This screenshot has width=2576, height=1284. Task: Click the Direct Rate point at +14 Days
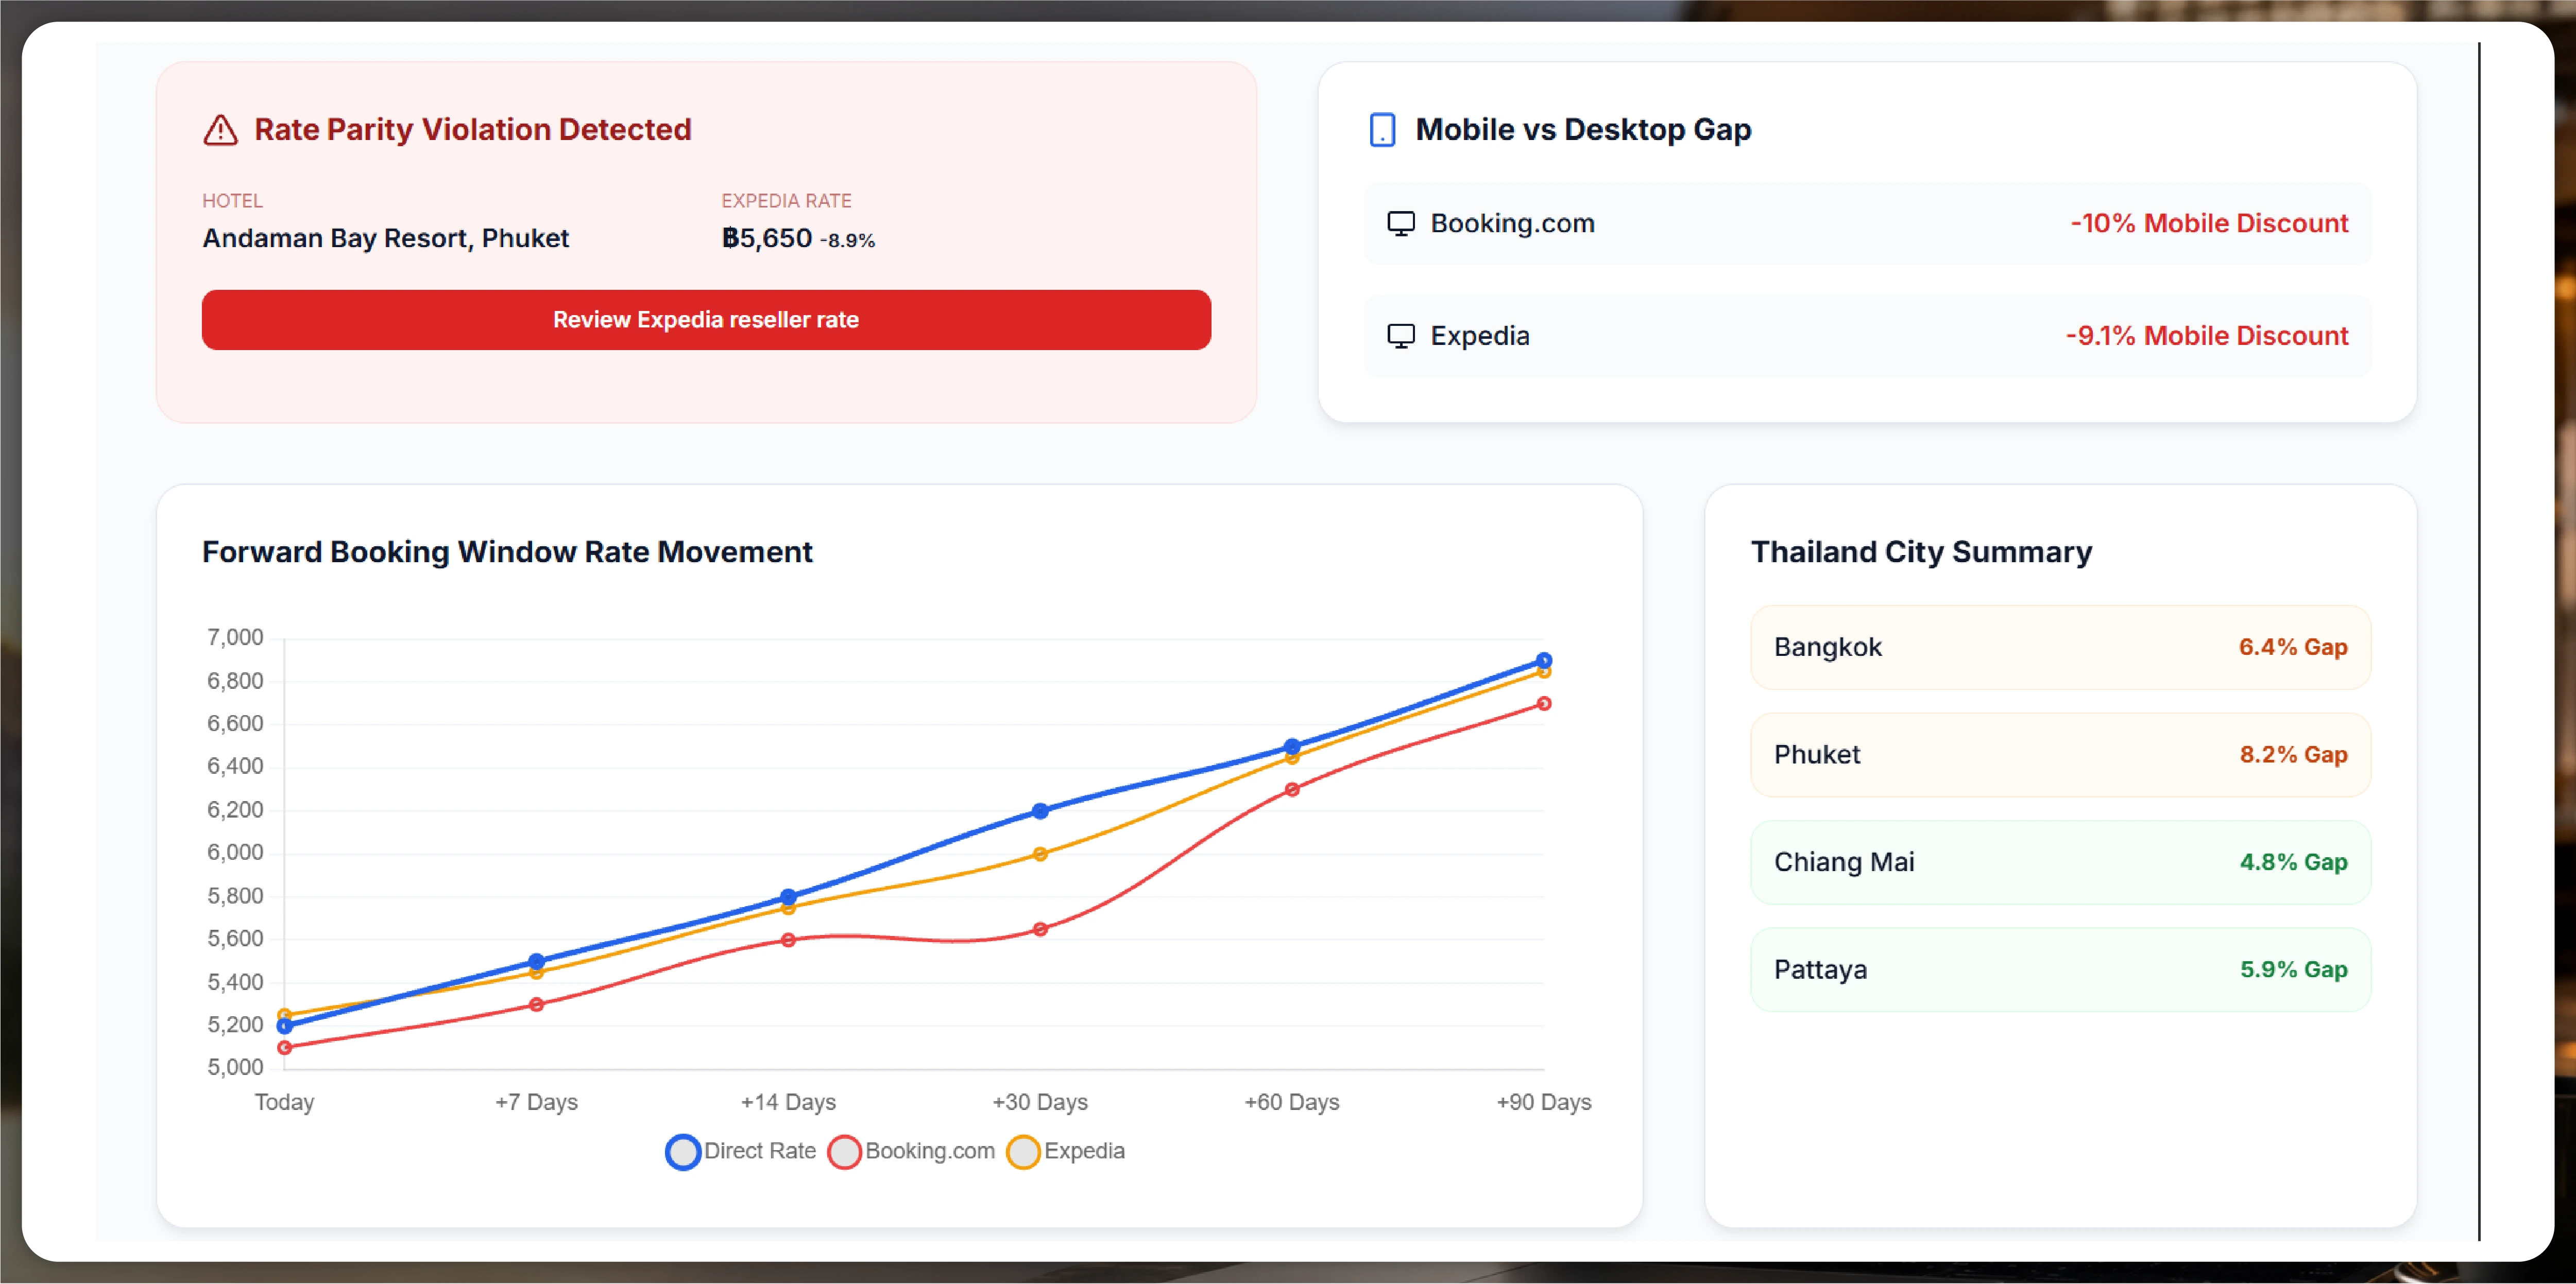click(x=788, y=897)
